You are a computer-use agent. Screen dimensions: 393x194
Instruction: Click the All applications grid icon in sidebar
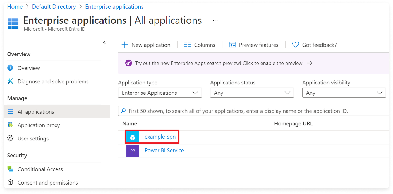[x=10, y=112]
